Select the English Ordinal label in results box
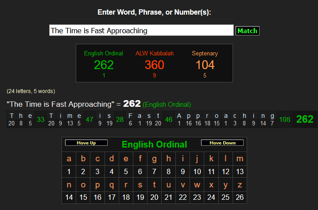Screen dimensions: 318x210 104,54
